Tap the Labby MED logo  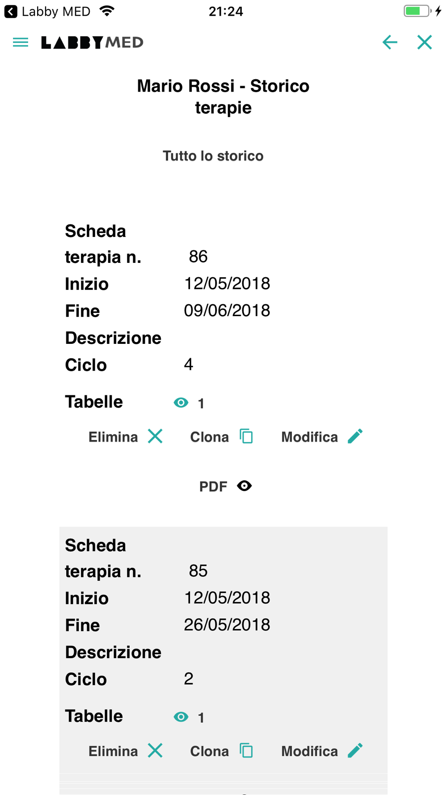pos(92,42)
